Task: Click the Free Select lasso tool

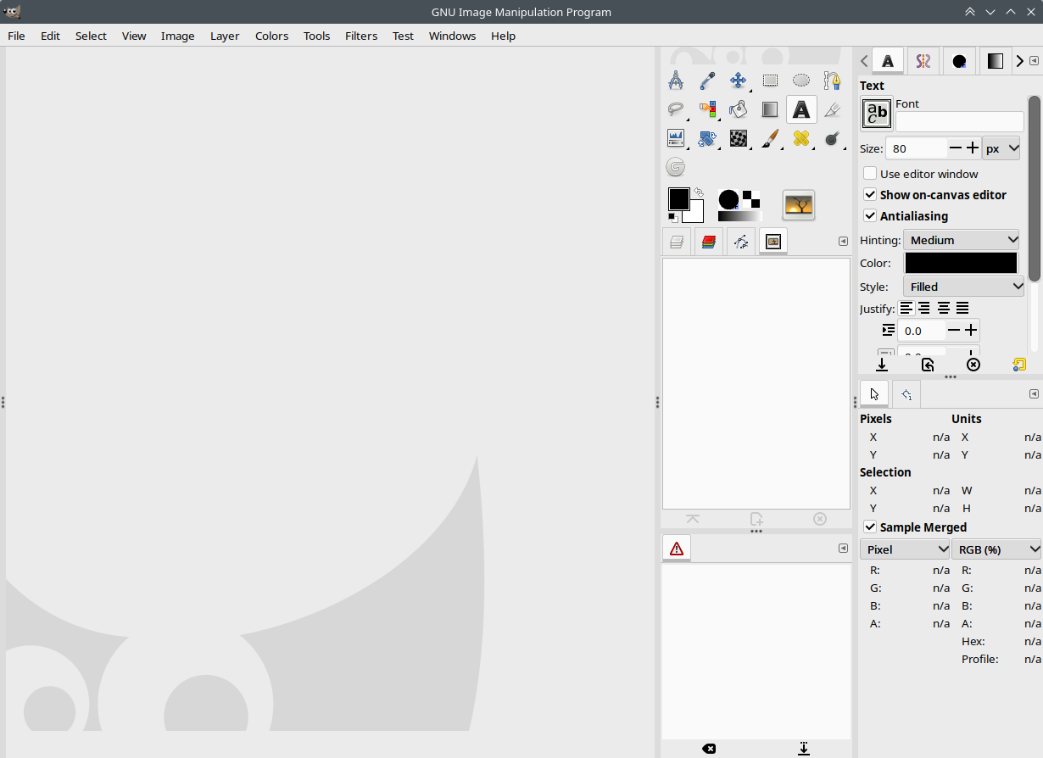Action: click(676, 109)
